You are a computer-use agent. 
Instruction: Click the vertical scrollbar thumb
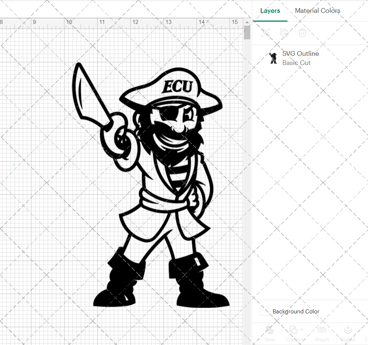coord(247,33)
